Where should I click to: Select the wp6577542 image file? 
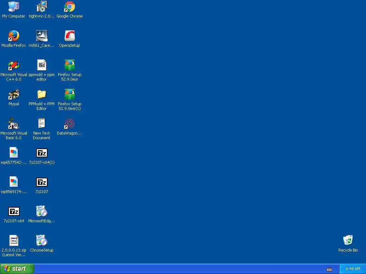tap(14, 153)
